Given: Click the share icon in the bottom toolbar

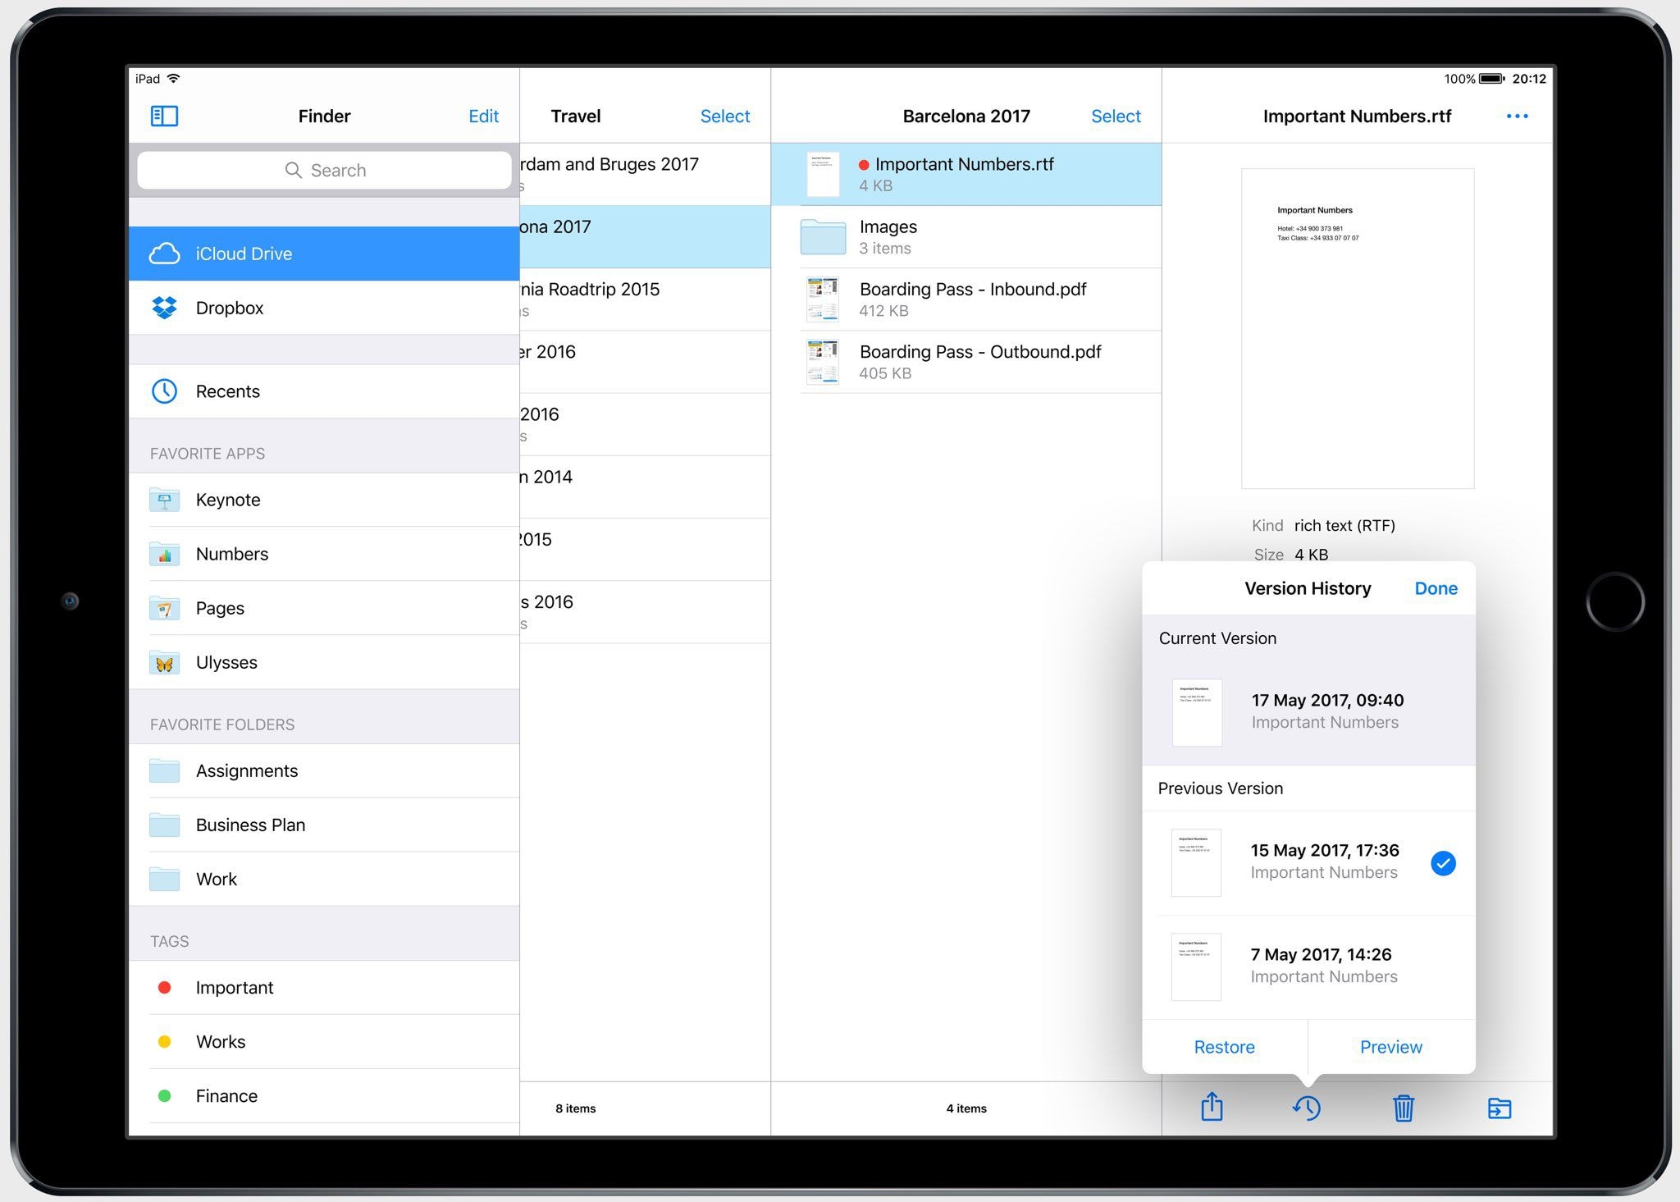Looking at the screenshot, I should click(x=1211, y=1108).
